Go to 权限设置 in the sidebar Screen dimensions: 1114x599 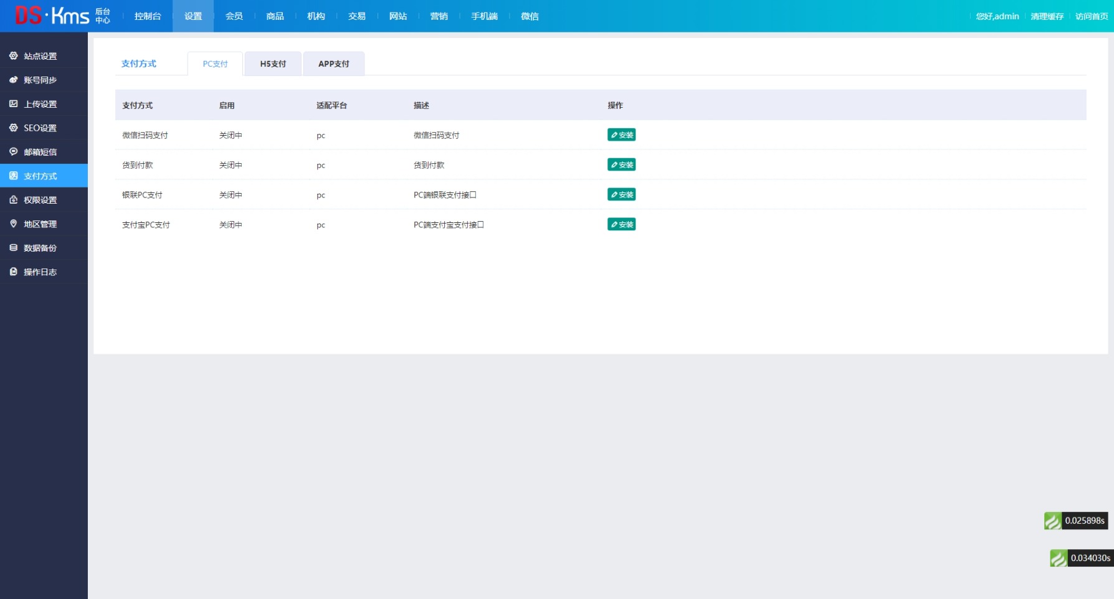pyautogui.click(x=44, y=200)
